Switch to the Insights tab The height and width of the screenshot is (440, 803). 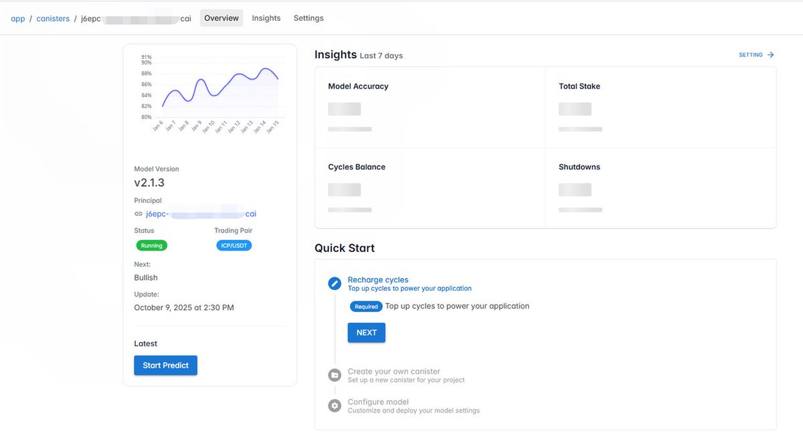pyautogui.click(x=266, y=18)
